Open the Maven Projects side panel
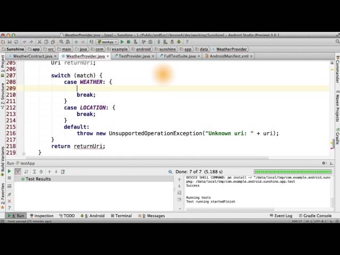 338,106
